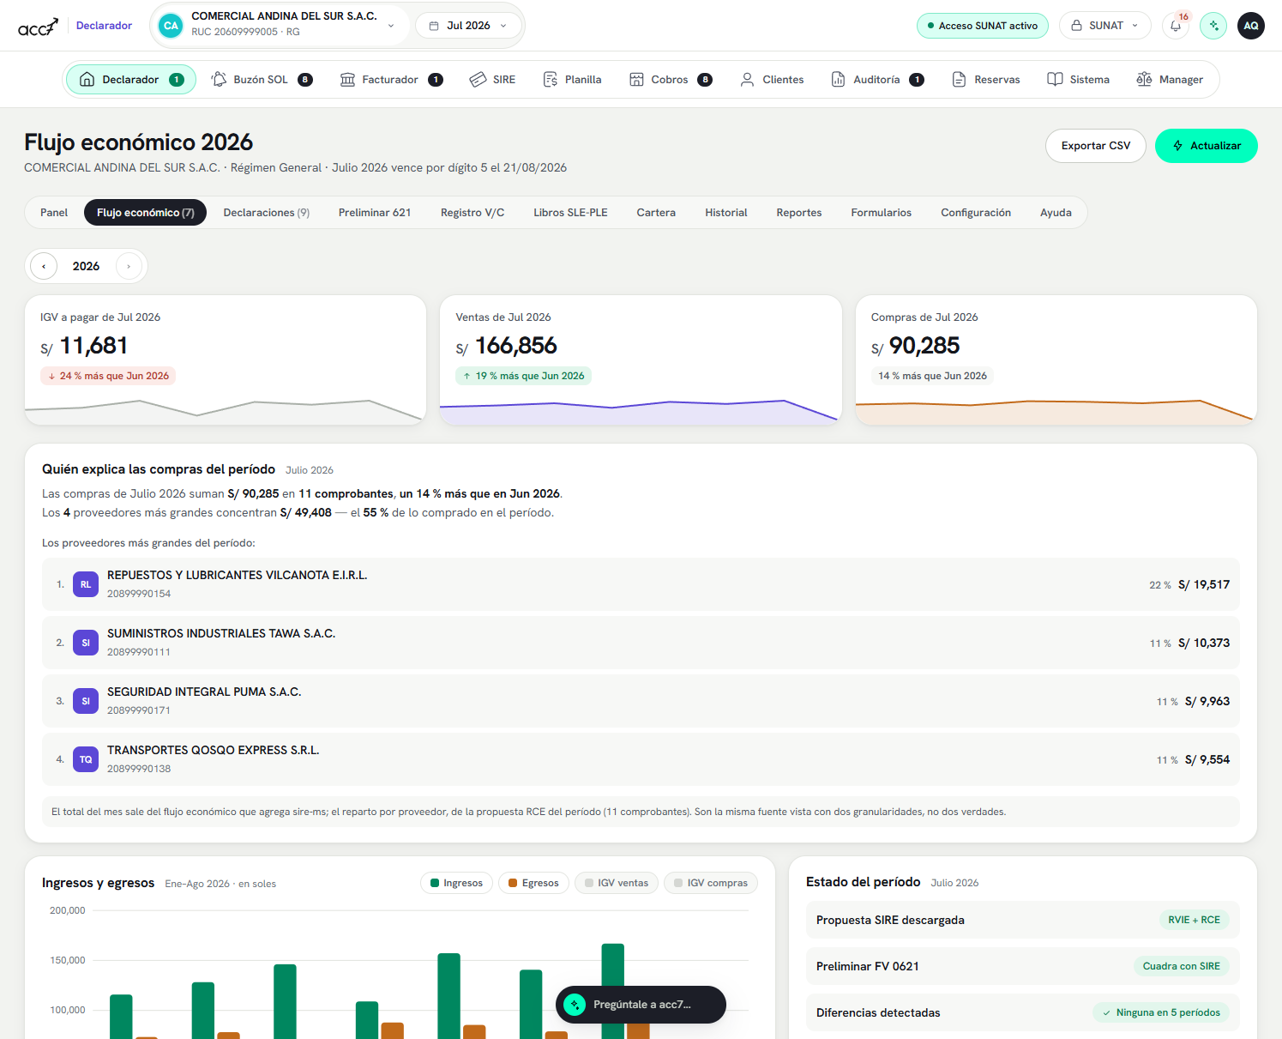The width and height of the screenshot is (1282, 1039).
Task: Click the RL avatar of Repuestos y Lubricantes Vilcanota
Action: pyautogui.click(x=86, y=584)
